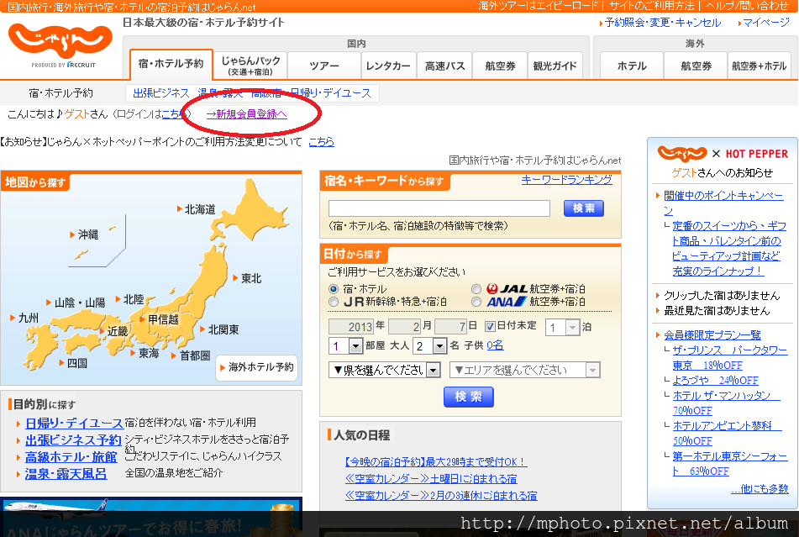Open the overseas ホテル tab
This screenshot has width=799, height=537.
click(632, 66)
